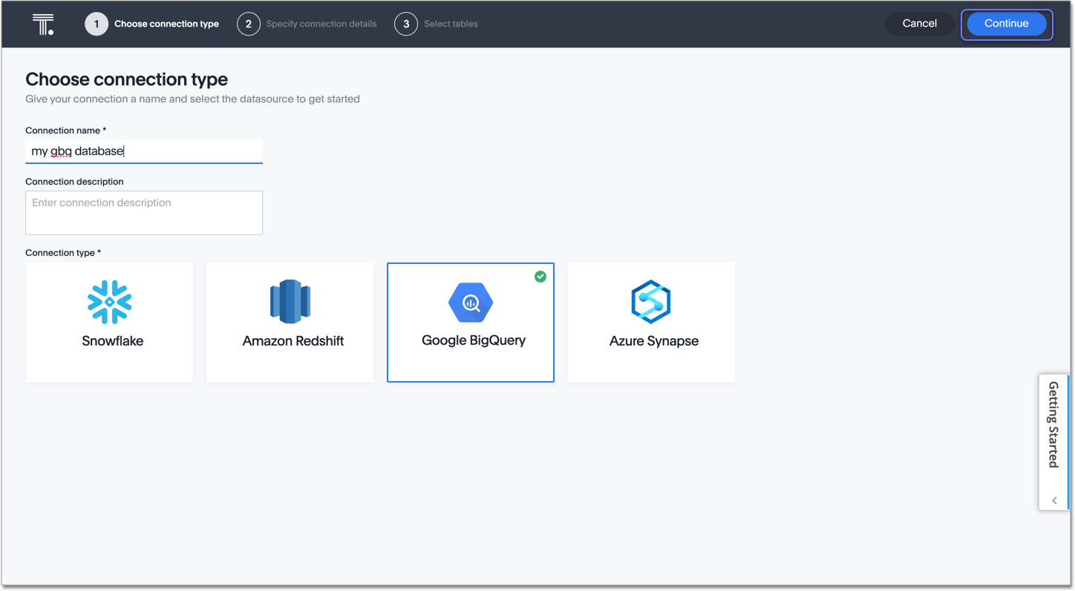The height and width of the screenshot is (591, 1075).
Task: Click step 1 circle in wizard
Action: tap(97, 24)
